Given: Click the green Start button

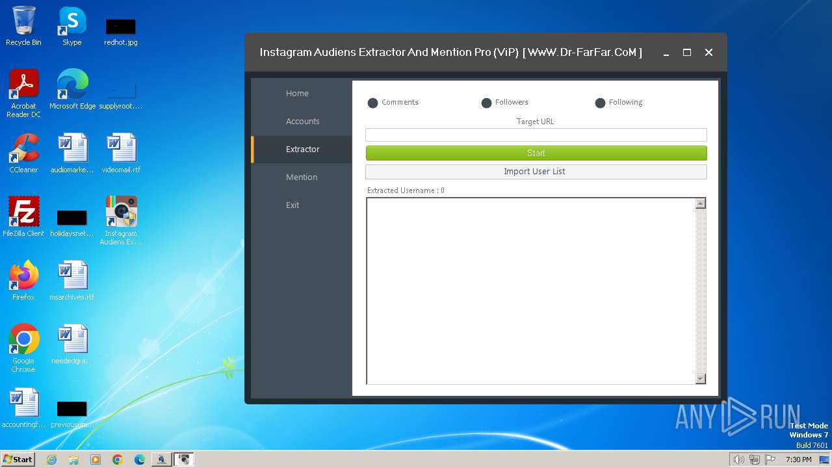Looking at the screenshot, I should tap(536, 153).
